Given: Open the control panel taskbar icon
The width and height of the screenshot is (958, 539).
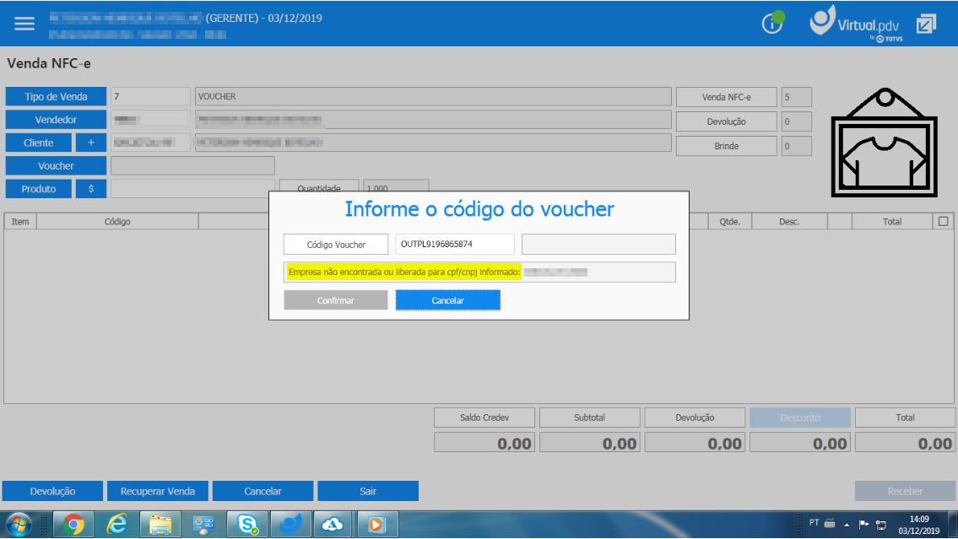Looking at the screenshot, I should [x=203, y=525].
